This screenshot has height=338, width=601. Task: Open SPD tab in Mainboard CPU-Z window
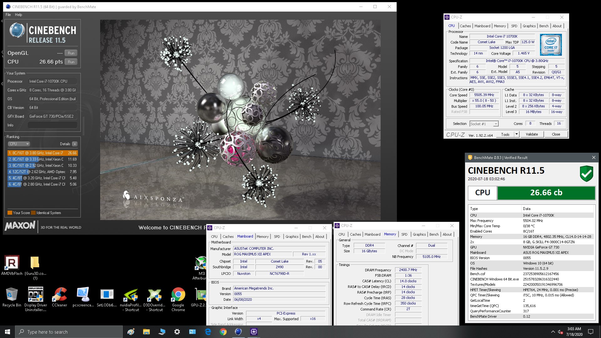point(277,237)
